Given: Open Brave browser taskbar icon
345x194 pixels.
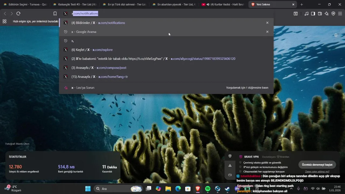Looking at the screenshot, I should 198,189.
